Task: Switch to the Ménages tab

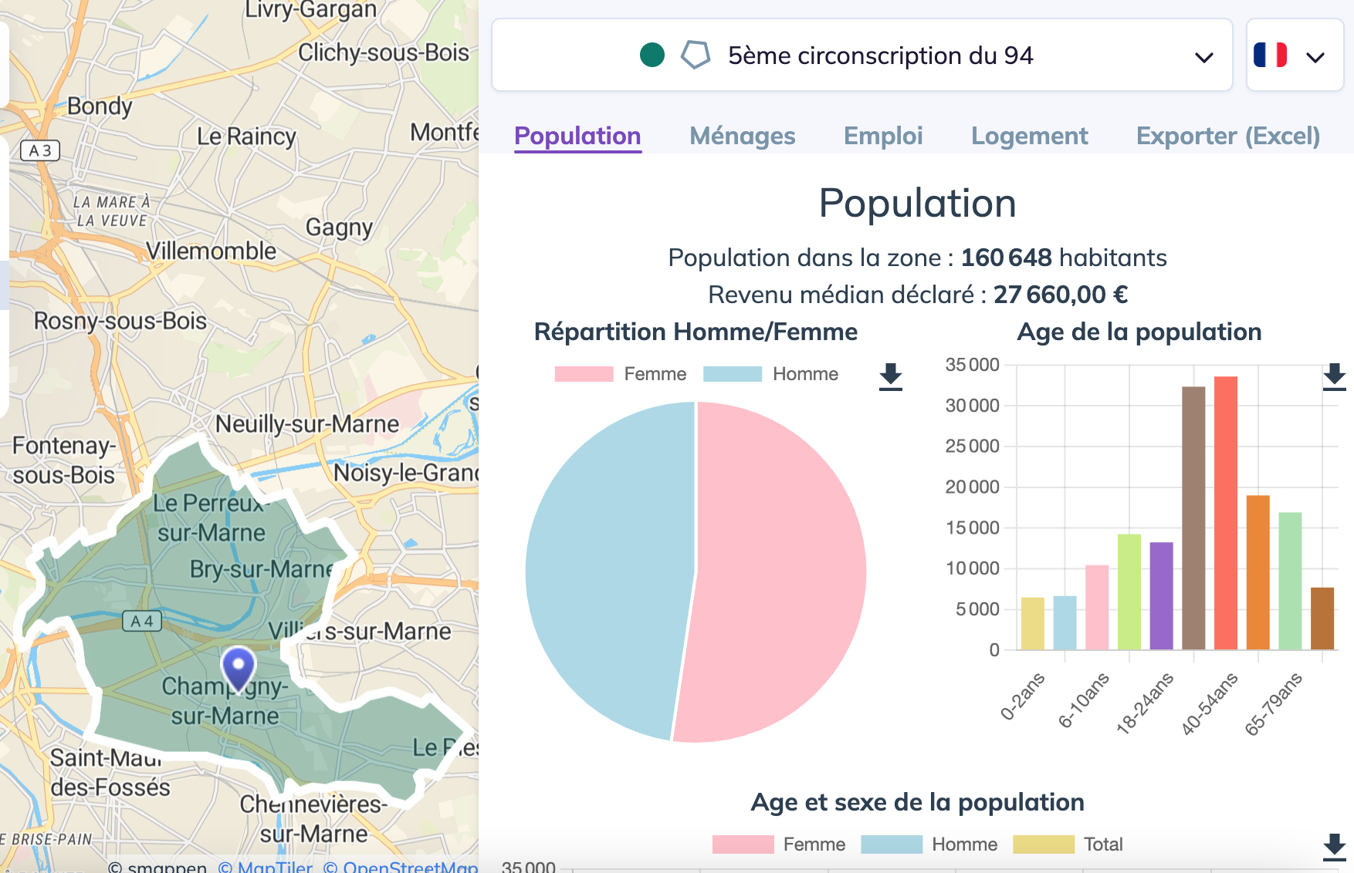Action: point(742,136)
